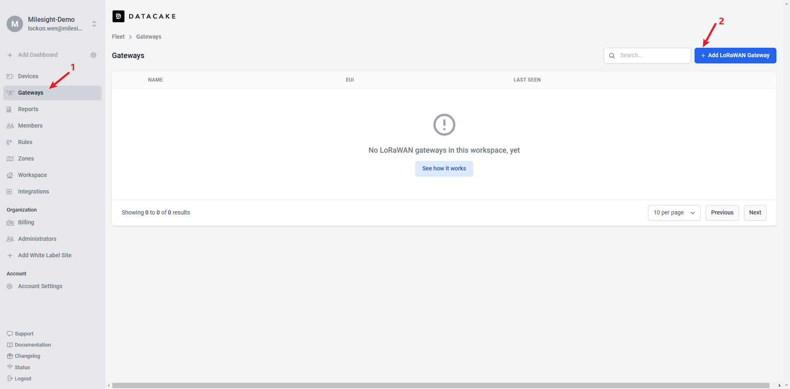Click the Gateways breadcrumb link
This screenshot has width=790, height=389.
point(149,37)
